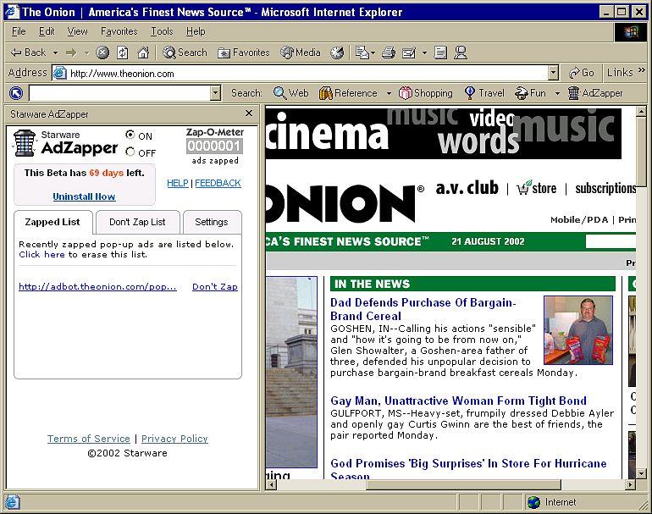Click the Shopping toolbar button
The image size is (652, 514).
(x=426, y=93)
